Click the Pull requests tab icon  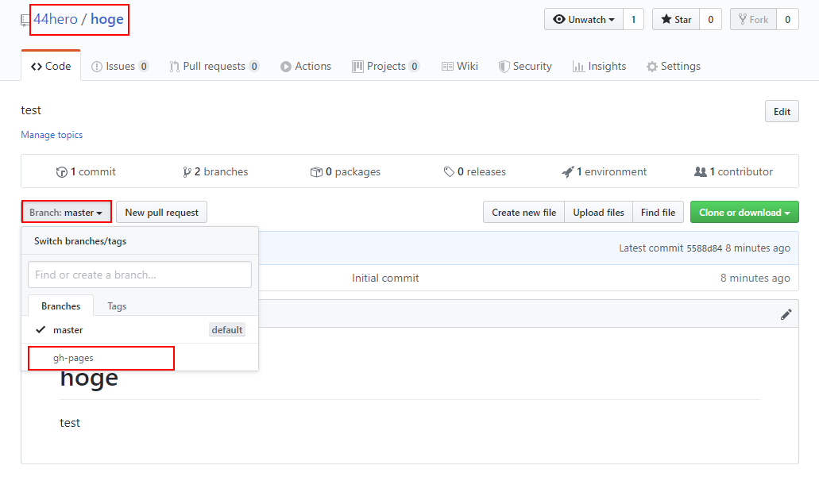pos(175,67)
